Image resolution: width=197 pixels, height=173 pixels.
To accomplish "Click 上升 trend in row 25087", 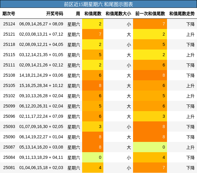I will 190,147.
